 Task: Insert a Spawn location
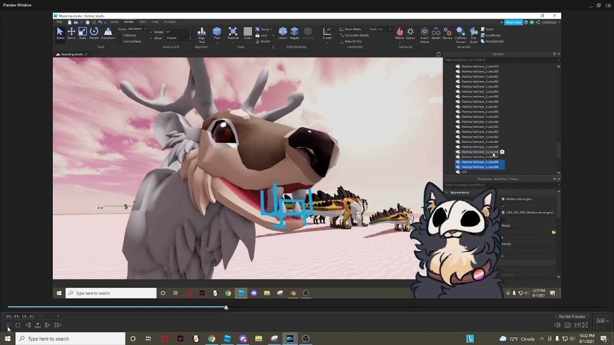[411, 34]
